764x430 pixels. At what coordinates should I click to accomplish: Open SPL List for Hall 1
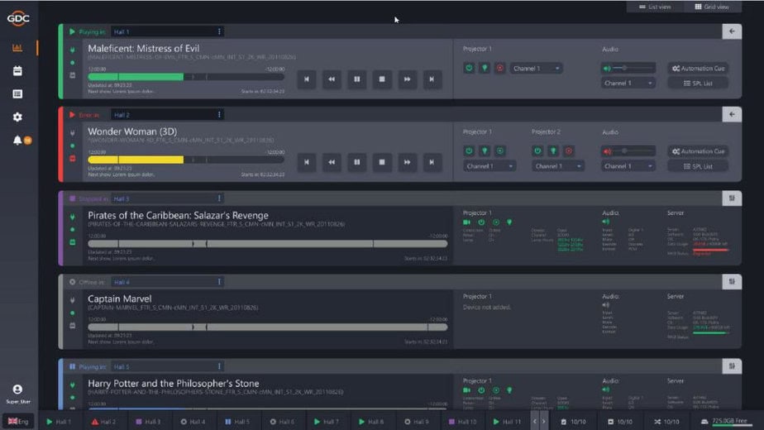(698, 84)
